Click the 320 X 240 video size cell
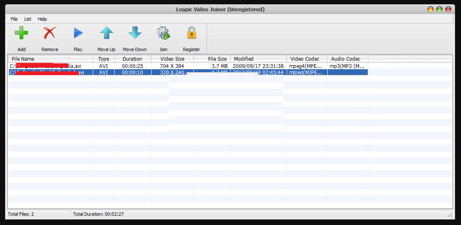 [172, 73]
